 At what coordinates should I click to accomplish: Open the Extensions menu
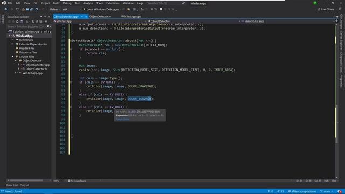(x=113, y=3)
